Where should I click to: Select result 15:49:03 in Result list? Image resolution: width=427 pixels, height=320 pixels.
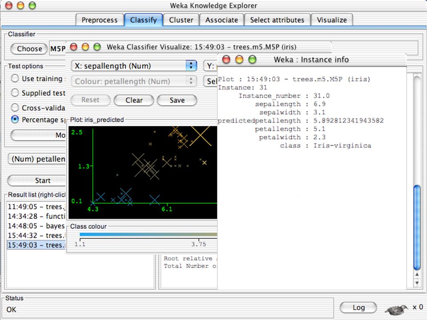[36, 245]
